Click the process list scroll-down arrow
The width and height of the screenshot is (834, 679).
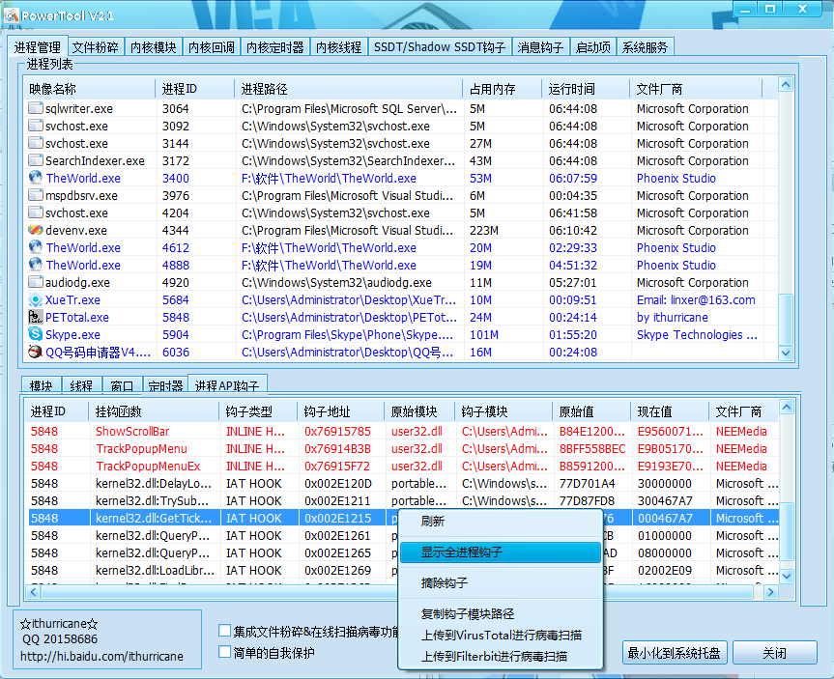click(786, 353)
